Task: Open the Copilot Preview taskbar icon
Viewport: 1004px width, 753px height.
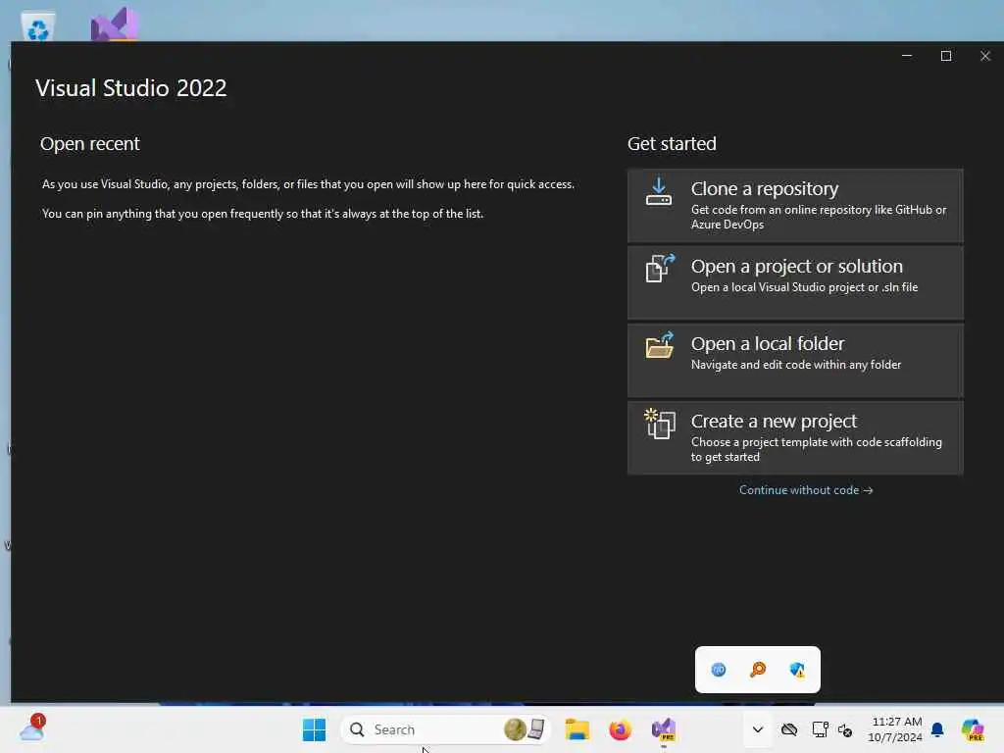Action: 973,729
